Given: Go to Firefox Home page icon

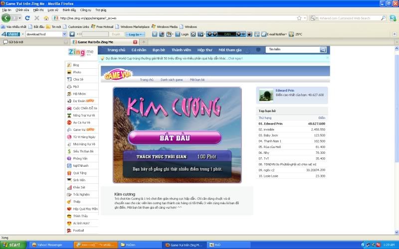Looking at the screenshot, I should coord(46,18).
